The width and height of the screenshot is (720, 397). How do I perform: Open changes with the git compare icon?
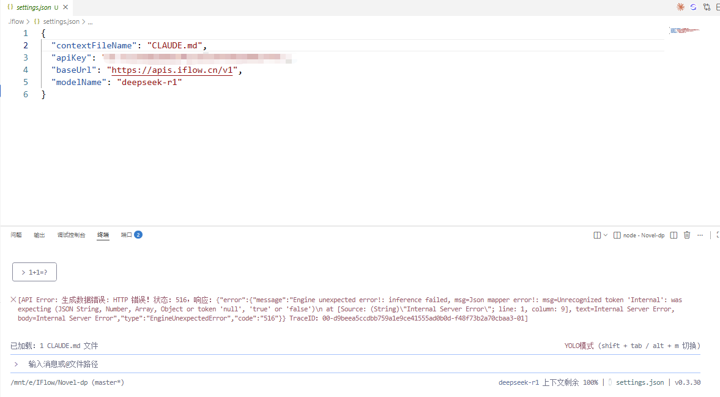point(707,7)
